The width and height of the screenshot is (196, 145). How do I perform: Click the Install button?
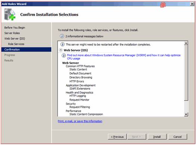click(157, 137)
